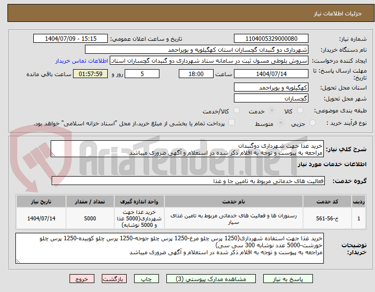Click the resize handle of توضیحات خریدار box
Viewport: 375px width, 292px height.
(18, 261)
